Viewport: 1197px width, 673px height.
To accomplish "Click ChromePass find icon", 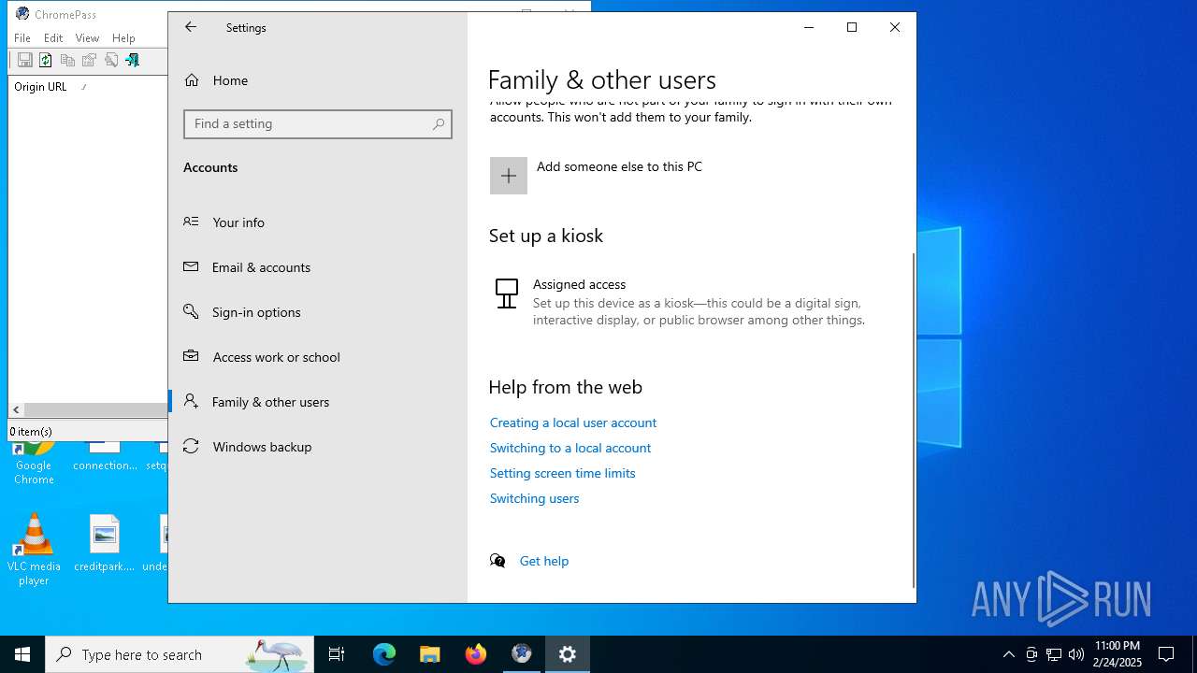I will [111, 60].
